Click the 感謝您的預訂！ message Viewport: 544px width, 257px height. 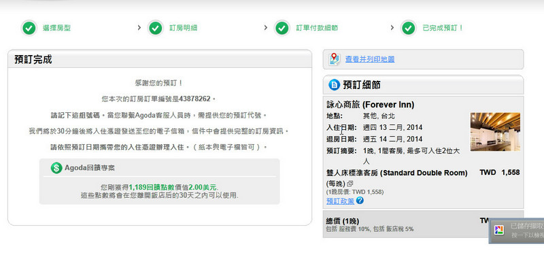coord(159,83)
